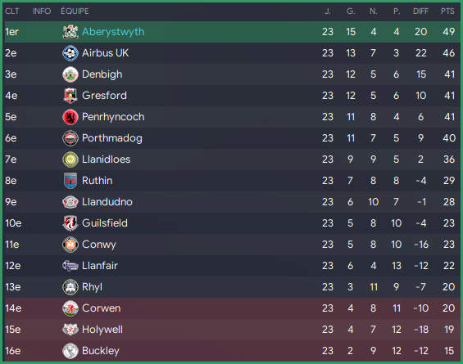Open the Holywell team link
Screen dimensions: 463x364
(102, 330)
